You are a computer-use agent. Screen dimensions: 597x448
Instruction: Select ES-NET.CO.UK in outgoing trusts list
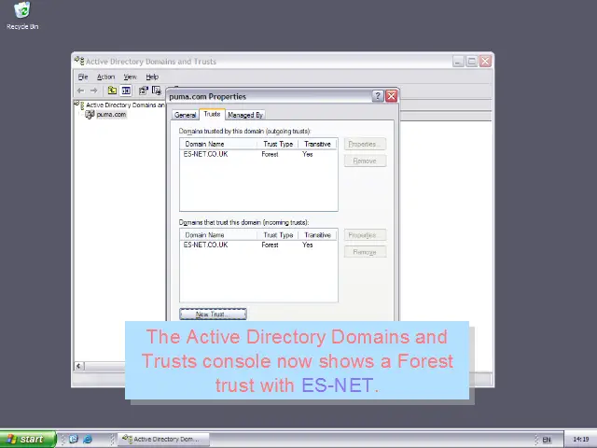tap(205, 154)
